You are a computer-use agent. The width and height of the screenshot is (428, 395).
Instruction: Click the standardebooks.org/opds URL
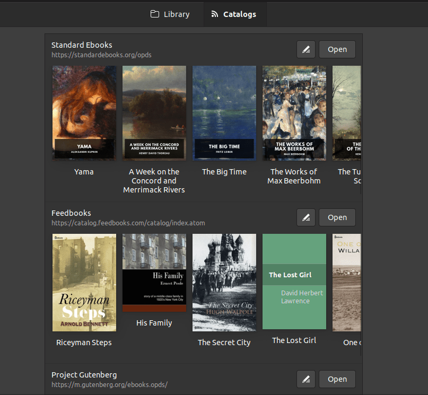point(101,55)
